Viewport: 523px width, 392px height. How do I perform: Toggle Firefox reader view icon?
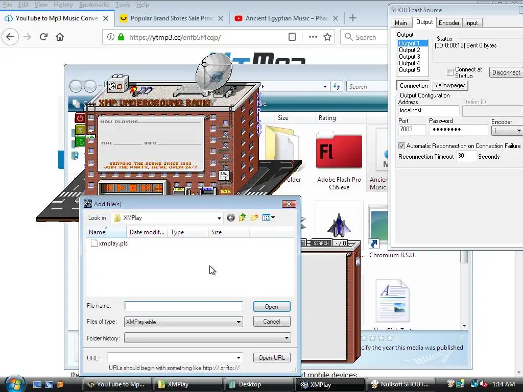(x=292, y=37)
